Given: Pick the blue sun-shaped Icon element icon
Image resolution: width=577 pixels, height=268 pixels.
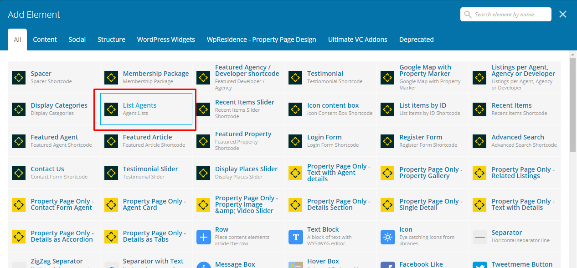Looking at the screenshot, I should click(387, 237).
